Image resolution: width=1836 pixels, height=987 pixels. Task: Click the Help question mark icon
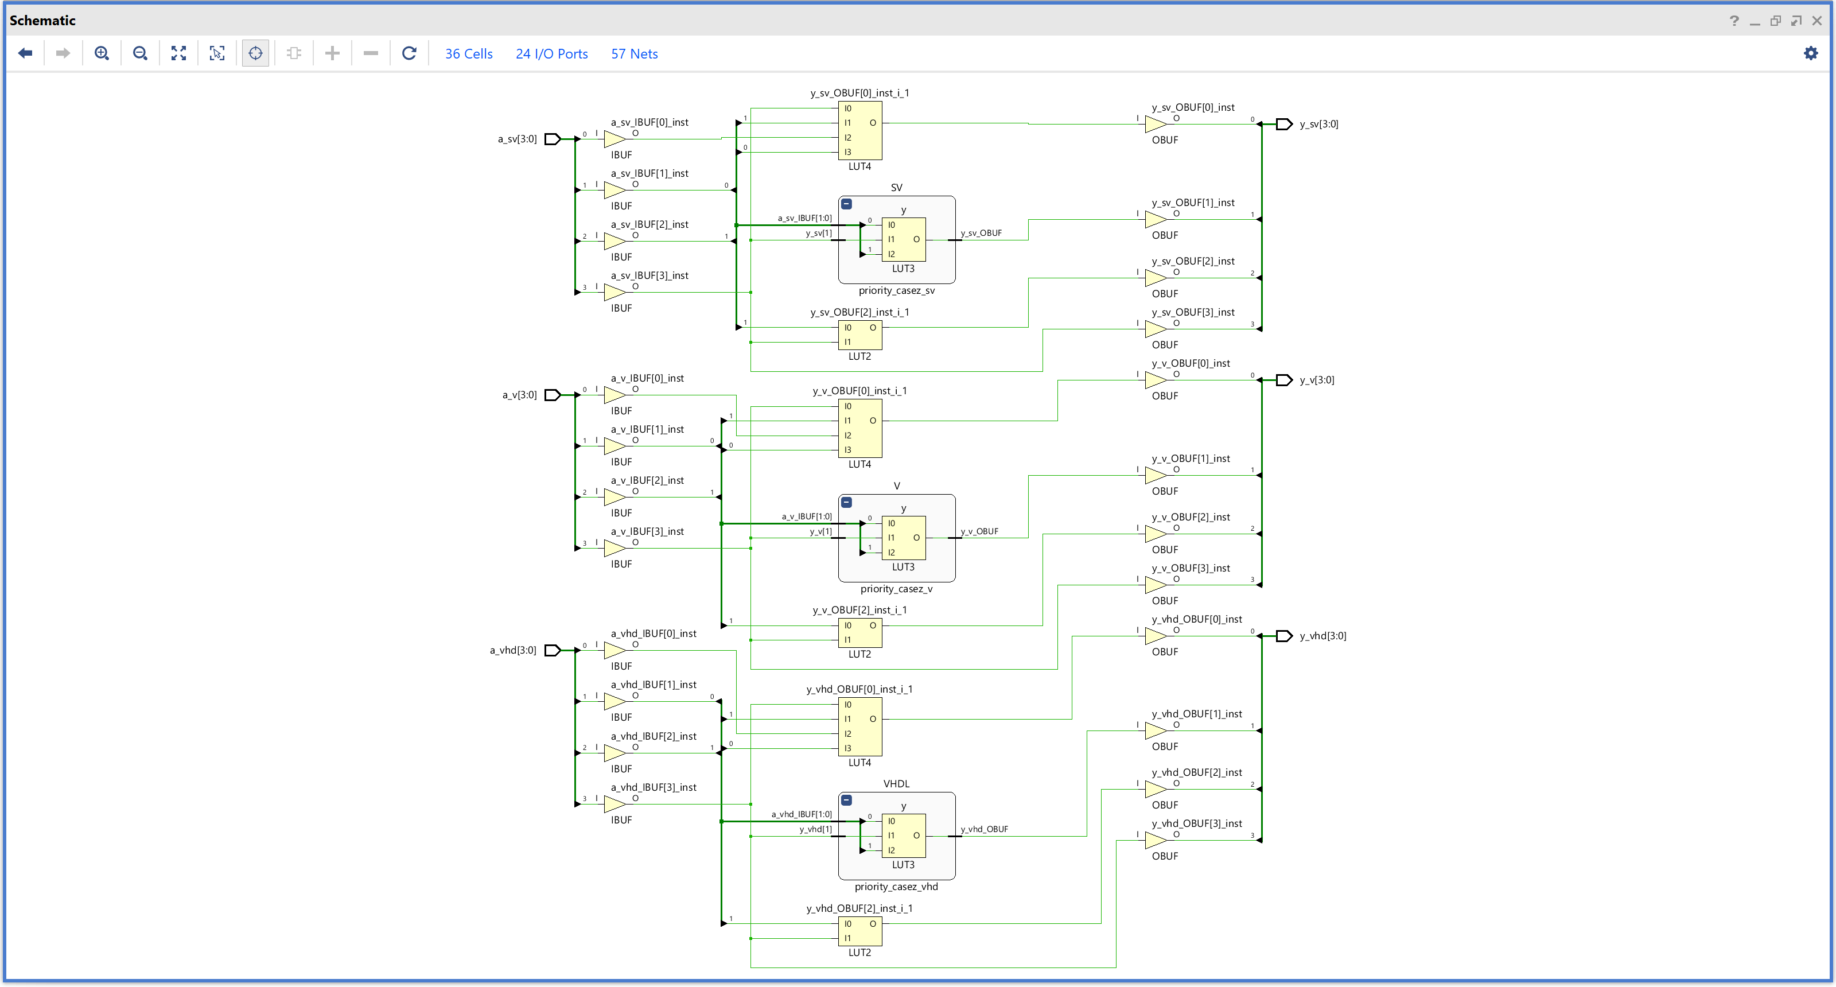tap(1734, 21)
